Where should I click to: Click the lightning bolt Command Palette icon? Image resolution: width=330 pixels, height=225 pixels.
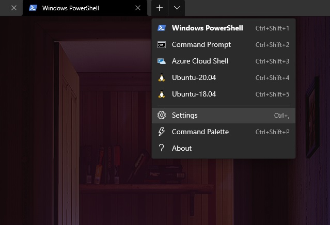point(162,132)
